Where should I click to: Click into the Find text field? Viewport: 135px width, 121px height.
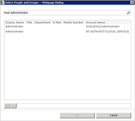coord(68,13)
